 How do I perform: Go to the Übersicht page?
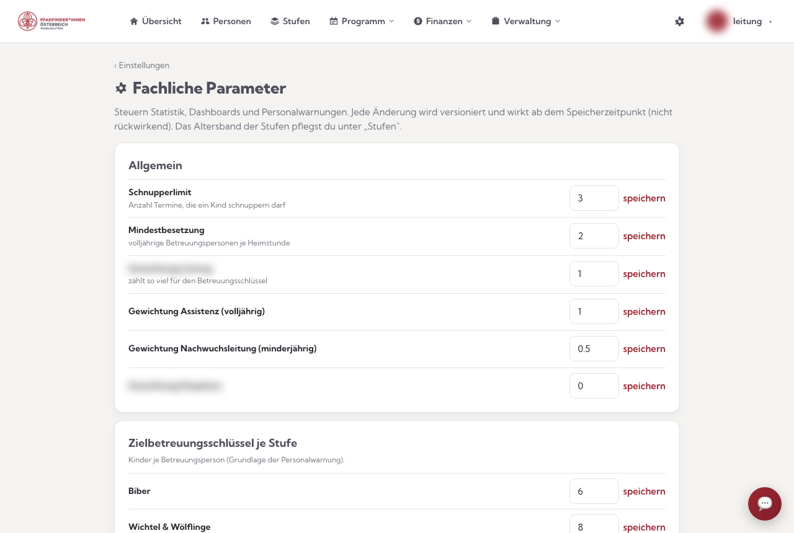pyautogui.click(x=156, y=21)
